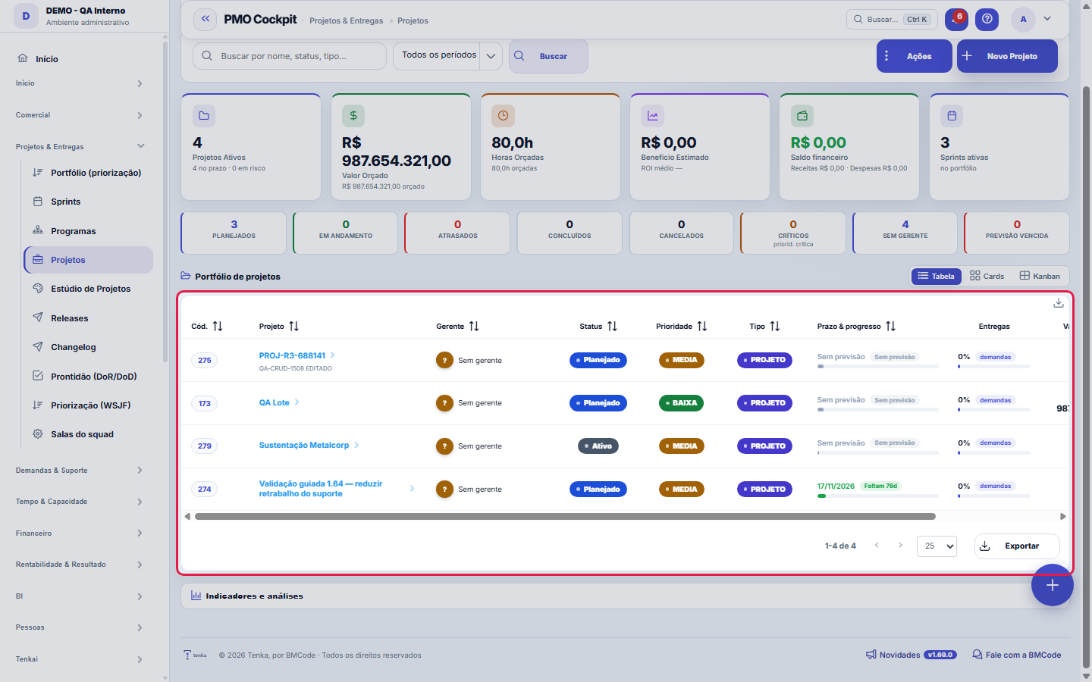Open help question-mark icon

987,19
